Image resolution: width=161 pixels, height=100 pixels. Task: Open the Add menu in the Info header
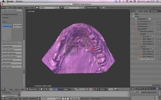tap(15, 8)
